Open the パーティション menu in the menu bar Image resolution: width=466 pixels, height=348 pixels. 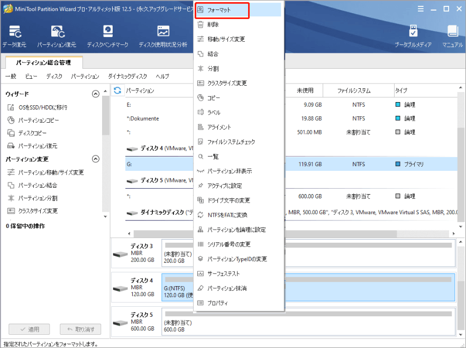tap(85, 76)
